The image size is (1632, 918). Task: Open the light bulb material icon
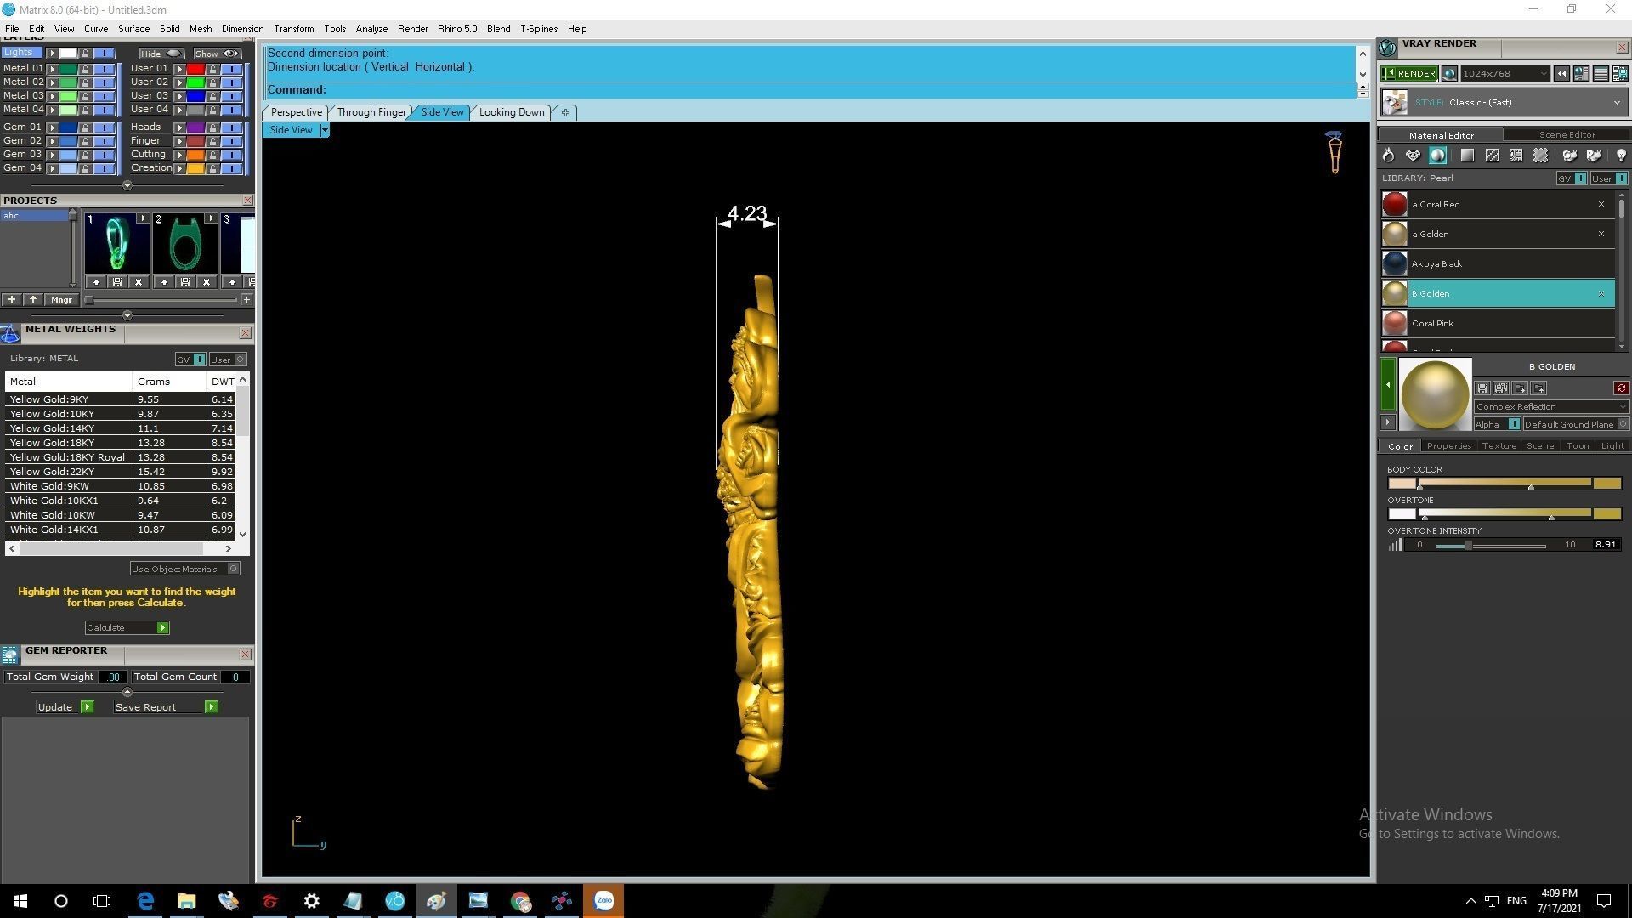click(x=1620, y=156)
